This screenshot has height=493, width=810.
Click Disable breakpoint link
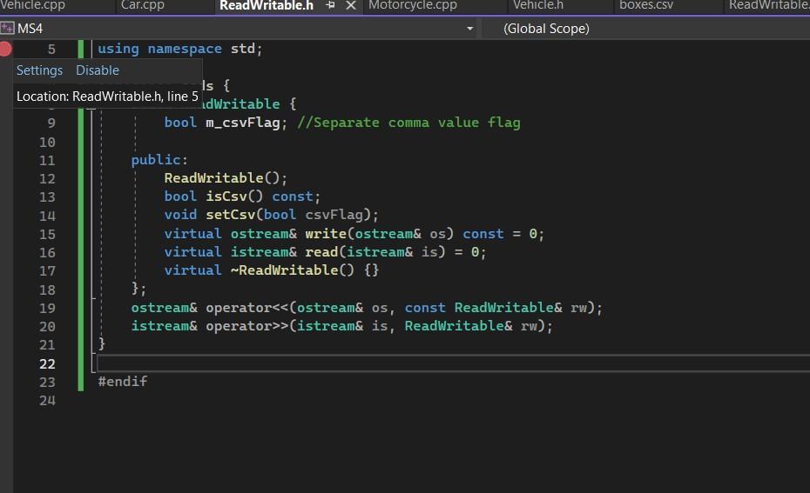coord(98,70)
